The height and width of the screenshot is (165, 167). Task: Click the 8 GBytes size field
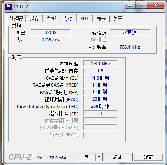click(50, 40)
